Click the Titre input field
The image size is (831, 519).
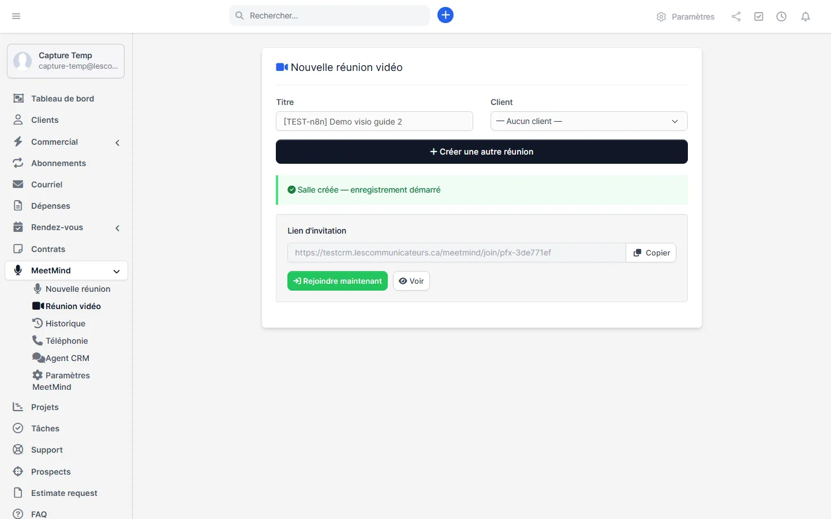375,121
